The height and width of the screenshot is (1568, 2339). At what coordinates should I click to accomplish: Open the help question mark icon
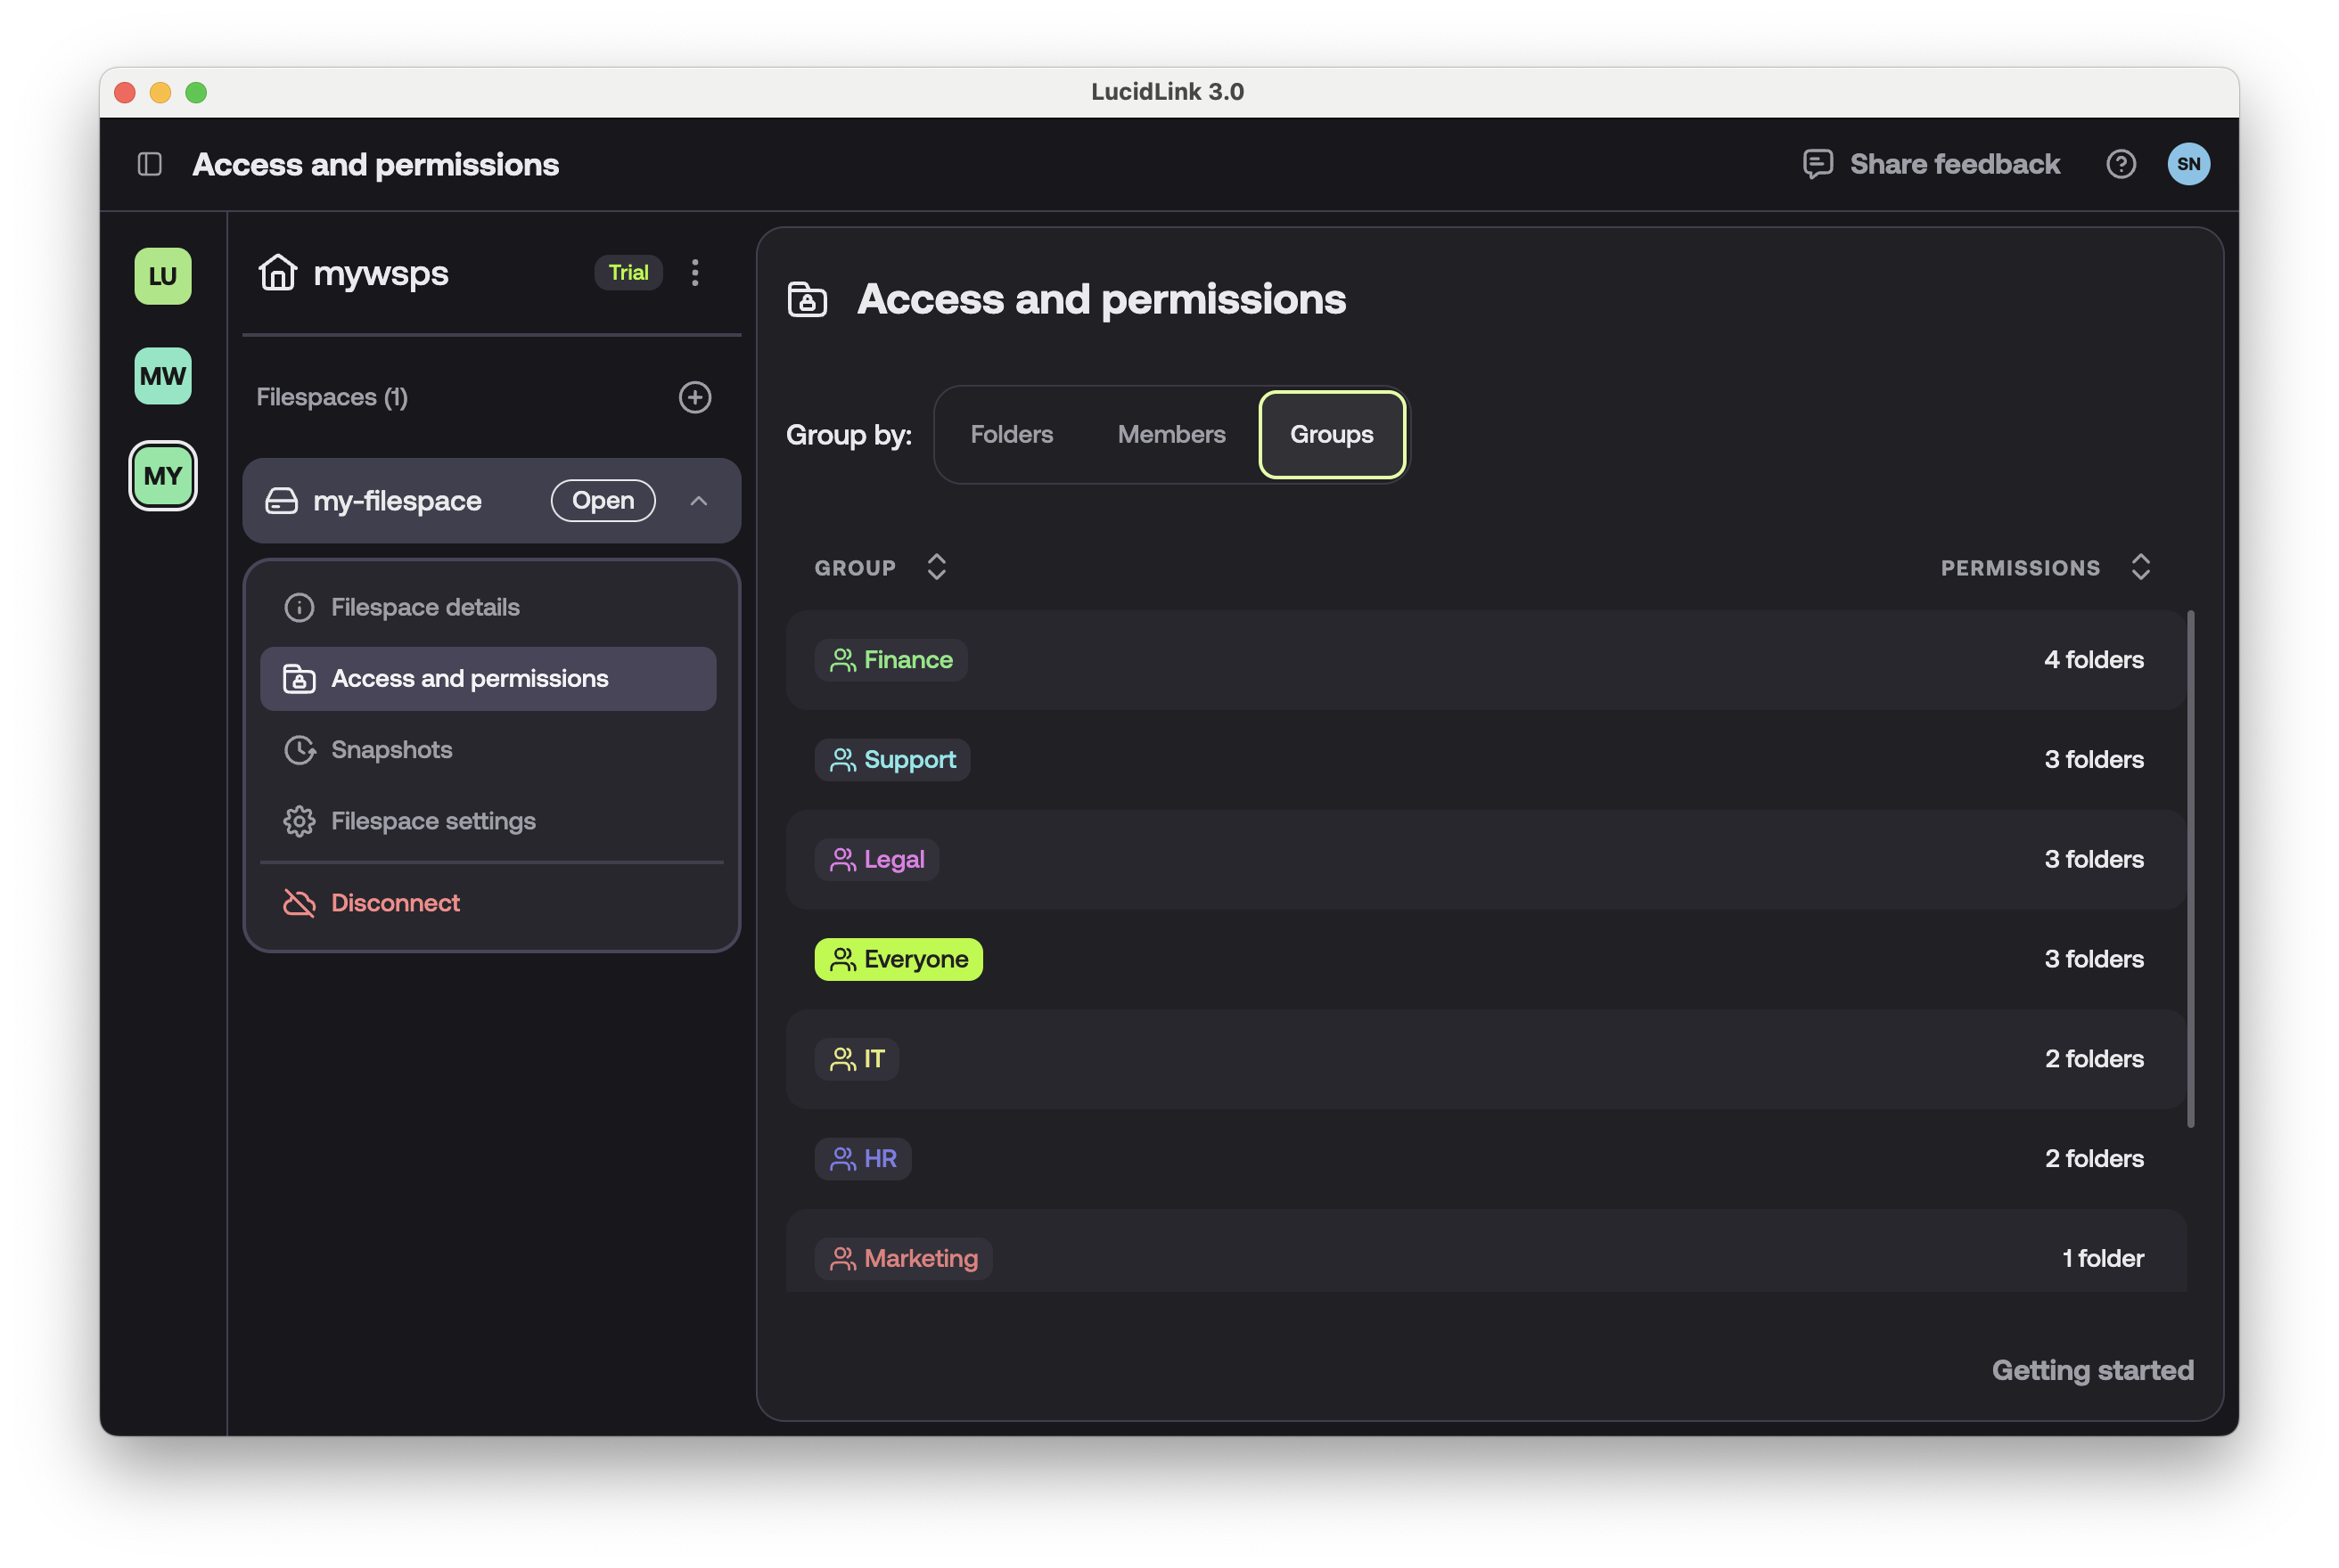[x=2120, y=164]
